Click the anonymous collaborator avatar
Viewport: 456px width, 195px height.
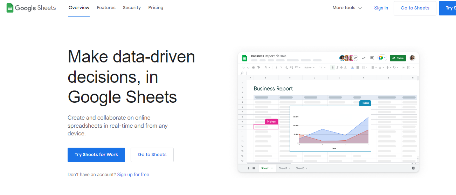[355, 58]
